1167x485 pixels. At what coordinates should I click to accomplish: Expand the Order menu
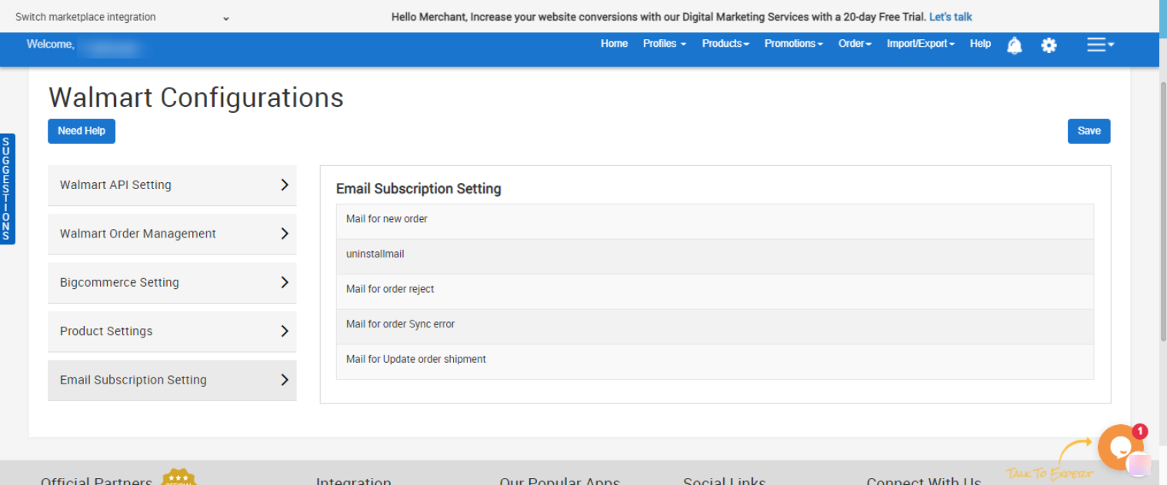tap(855, 44)
